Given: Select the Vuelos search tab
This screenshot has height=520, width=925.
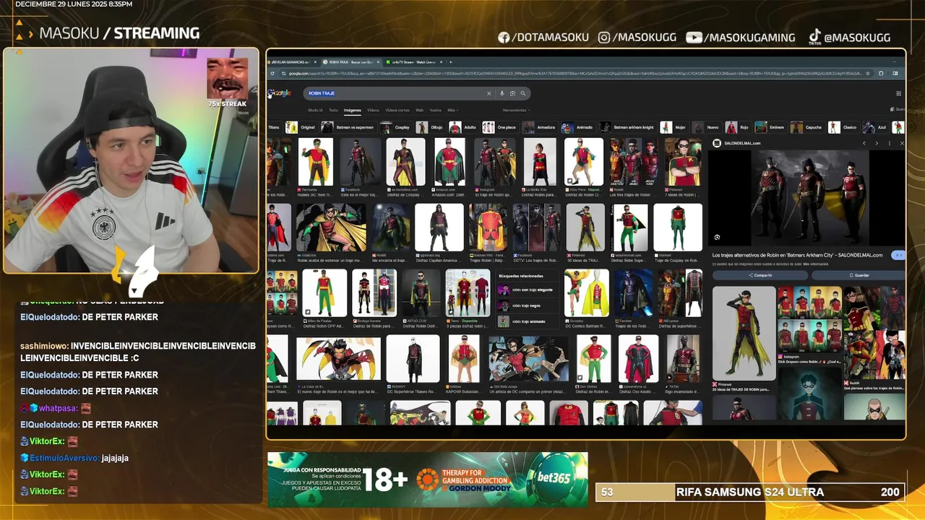Looking at the screenshot, I should coord(436,110).
